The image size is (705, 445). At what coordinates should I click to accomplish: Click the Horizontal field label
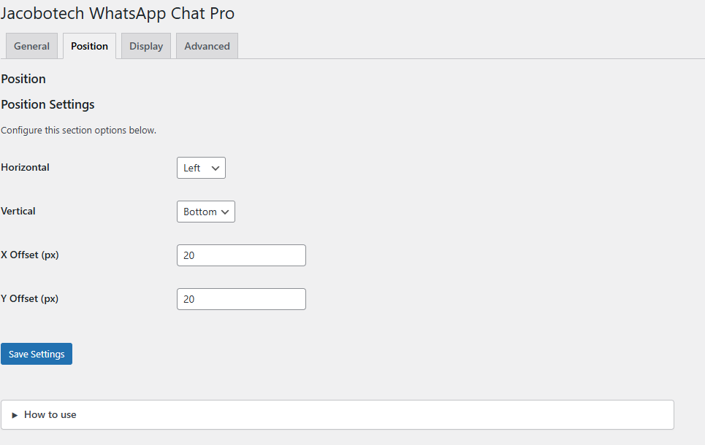click(25, 167)
